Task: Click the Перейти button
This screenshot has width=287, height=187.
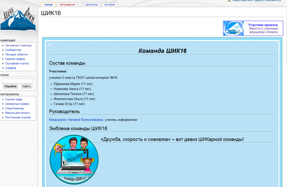Action: 10,86
